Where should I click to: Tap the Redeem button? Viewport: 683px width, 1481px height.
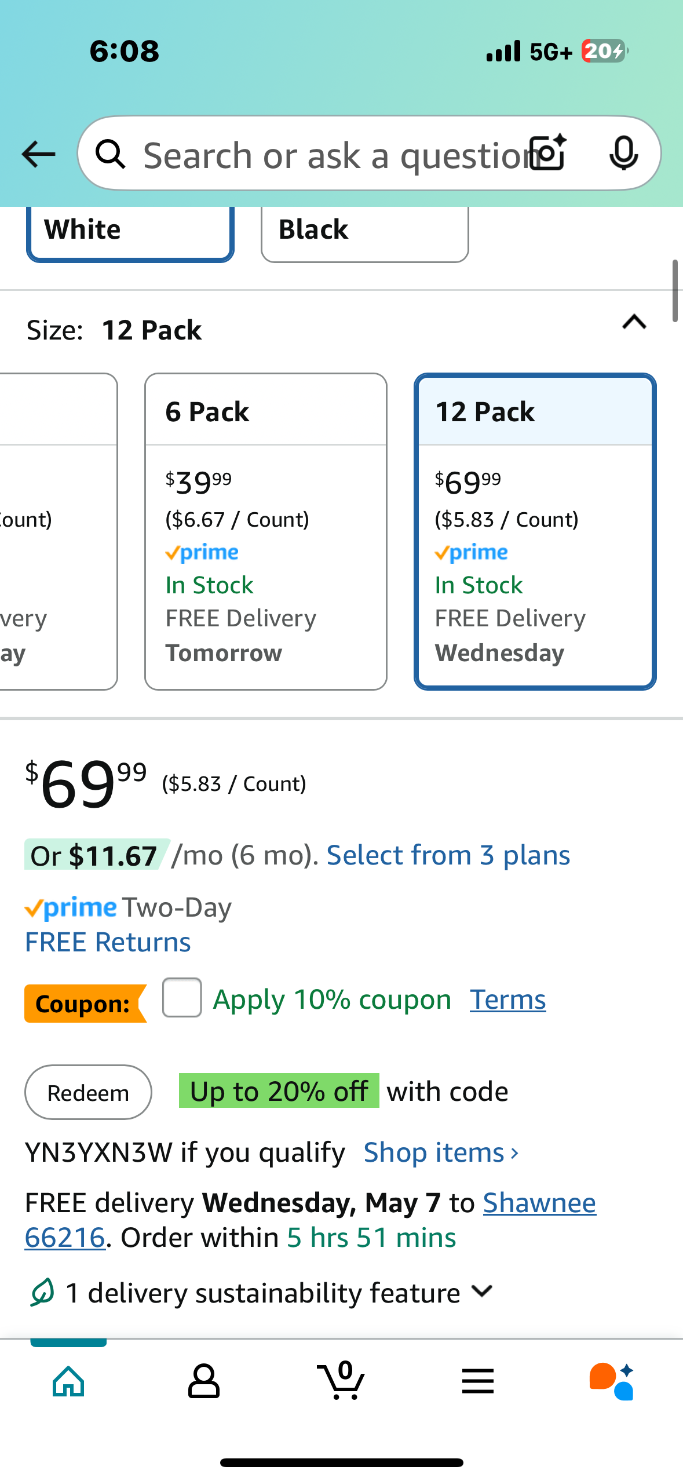point(88,1092)
